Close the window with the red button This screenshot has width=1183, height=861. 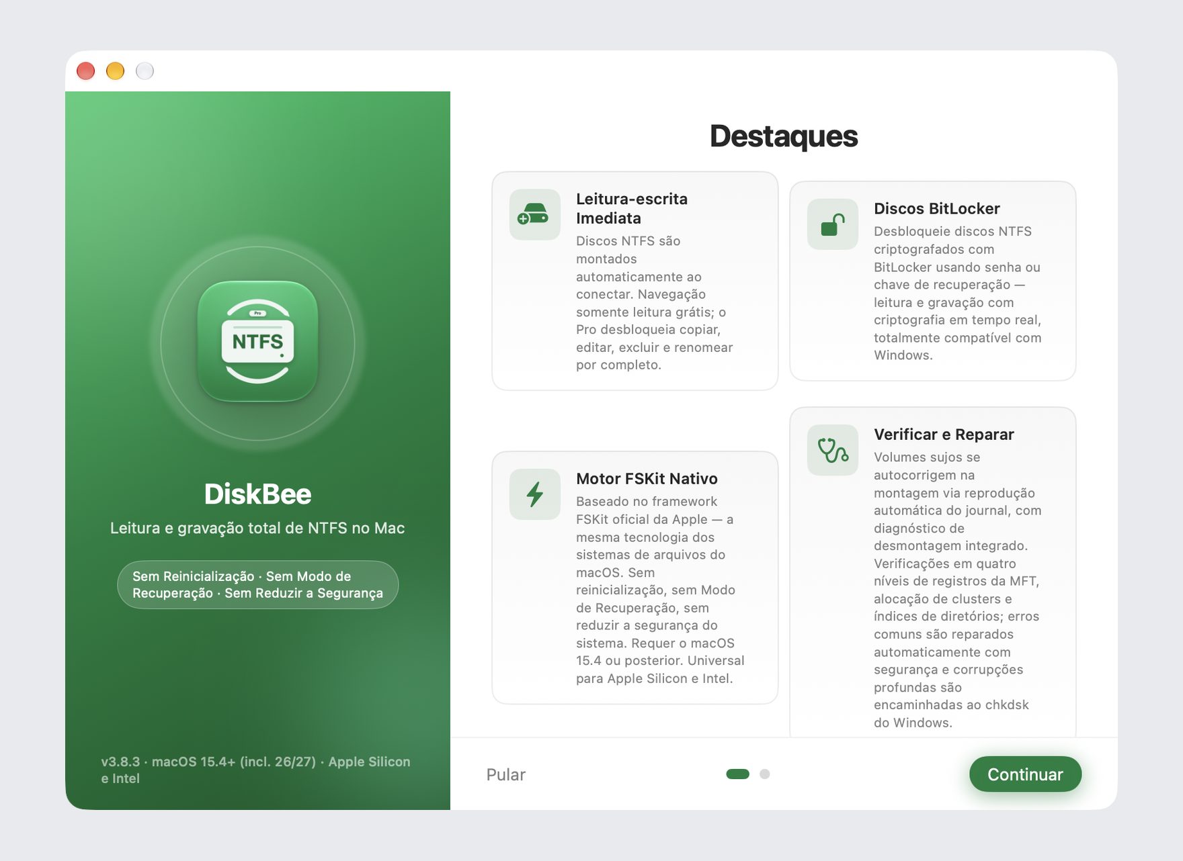click(x=86, y=71)
